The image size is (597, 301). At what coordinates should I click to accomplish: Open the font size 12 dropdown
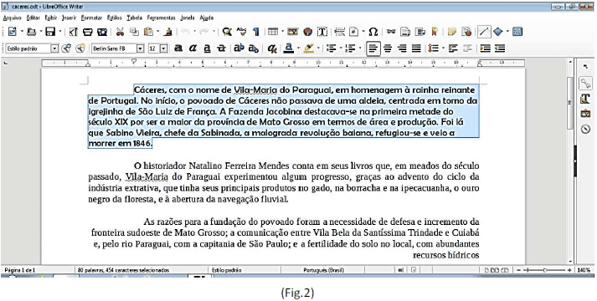point(163,48)
